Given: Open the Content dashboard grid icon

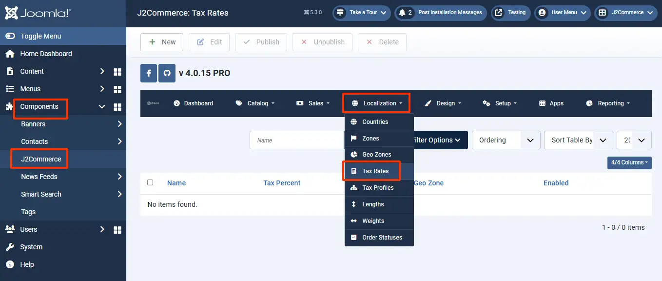Looking at the screenshot, I should [x=117, y=72].
